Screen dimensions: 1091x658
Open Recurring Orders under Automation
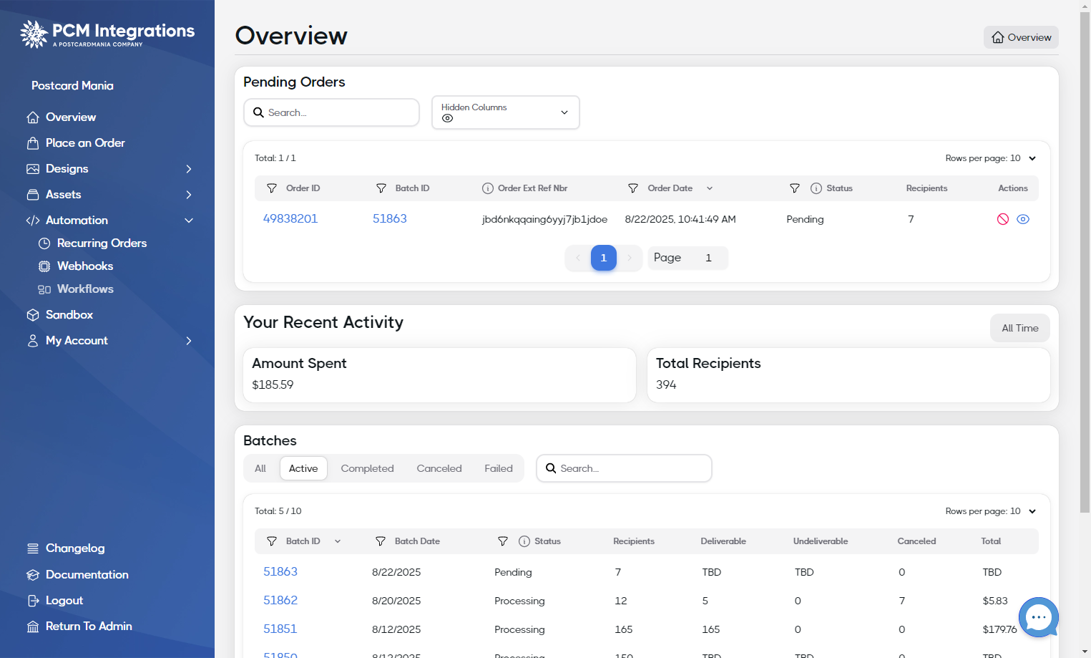(x=102, y=243)
